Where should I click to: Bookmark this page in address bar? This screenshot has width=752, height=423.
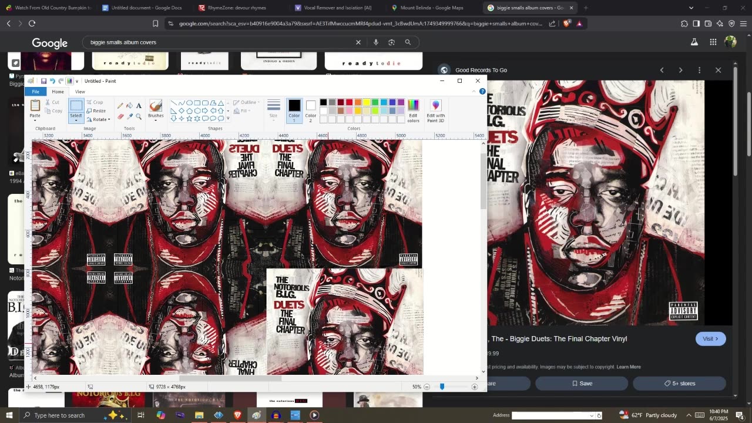click(155, 23)
